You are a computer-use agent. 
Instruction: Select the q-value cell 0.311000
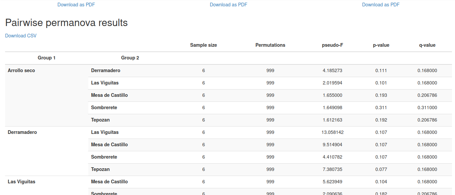tap(427, 108)
